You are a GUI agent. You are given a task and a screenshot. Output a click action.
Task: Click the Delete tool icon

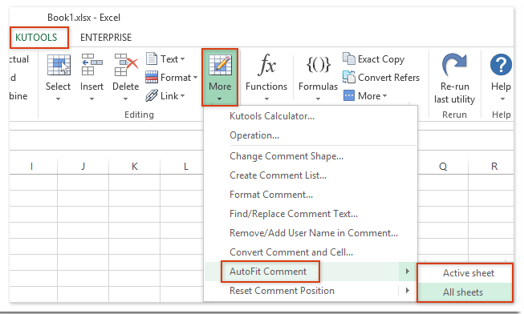point(126,65)
